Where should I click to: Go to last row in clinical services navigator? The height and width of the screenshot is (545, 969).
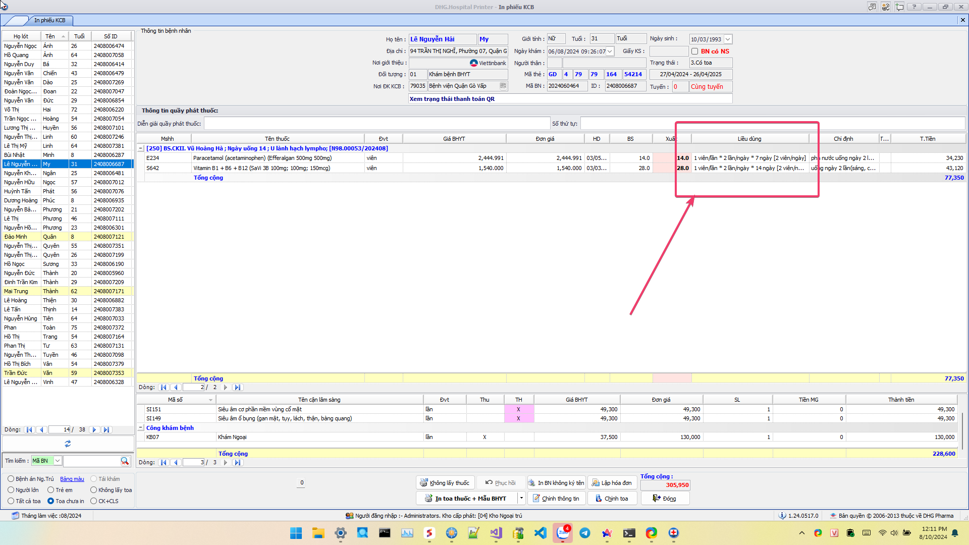[x=237, y=462]
